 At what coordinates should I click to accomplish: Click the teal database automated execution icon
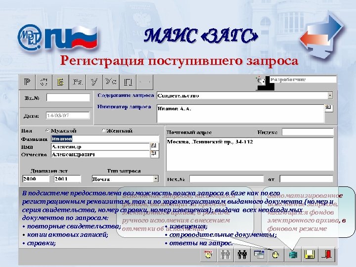click(x=293, y=255)
